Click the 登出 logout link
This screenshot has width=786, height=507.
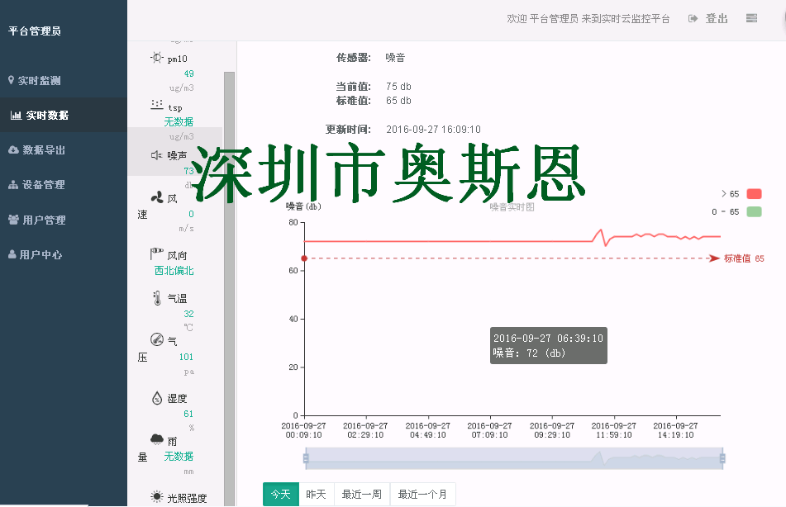[708, 18]
